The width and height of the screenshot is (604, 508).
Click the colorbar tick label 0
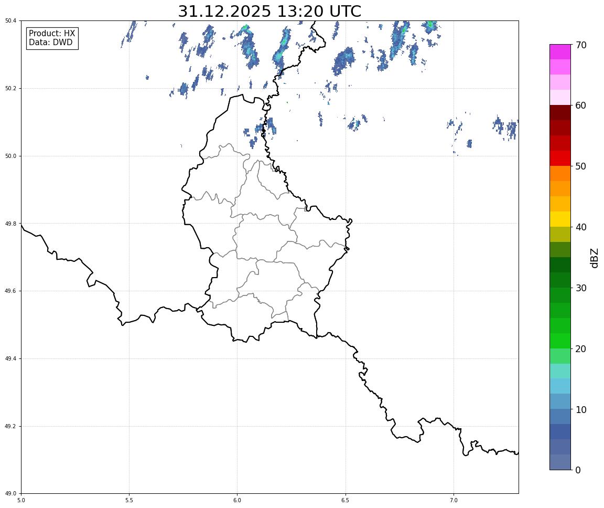click(x=578, y=470)
